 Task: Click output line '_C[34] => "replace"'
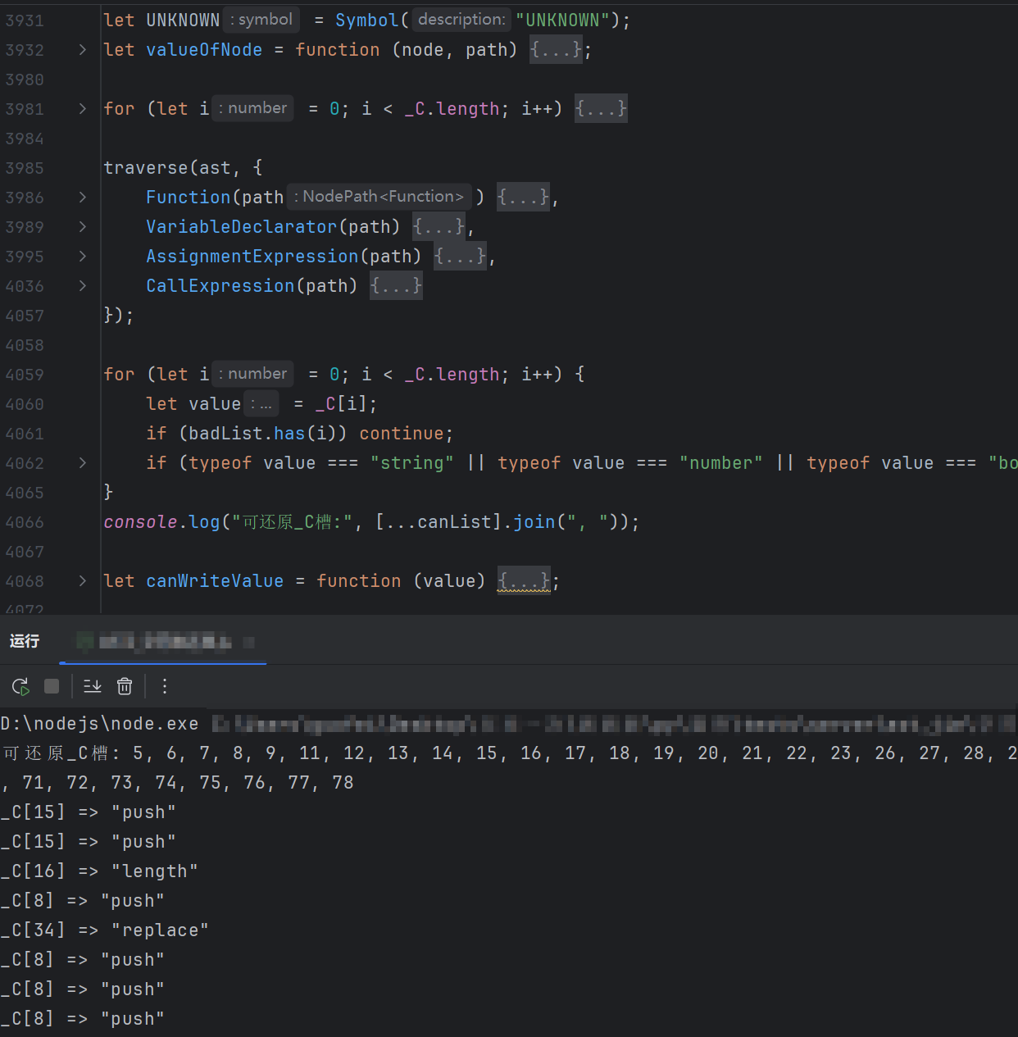[x=104, y=930]
